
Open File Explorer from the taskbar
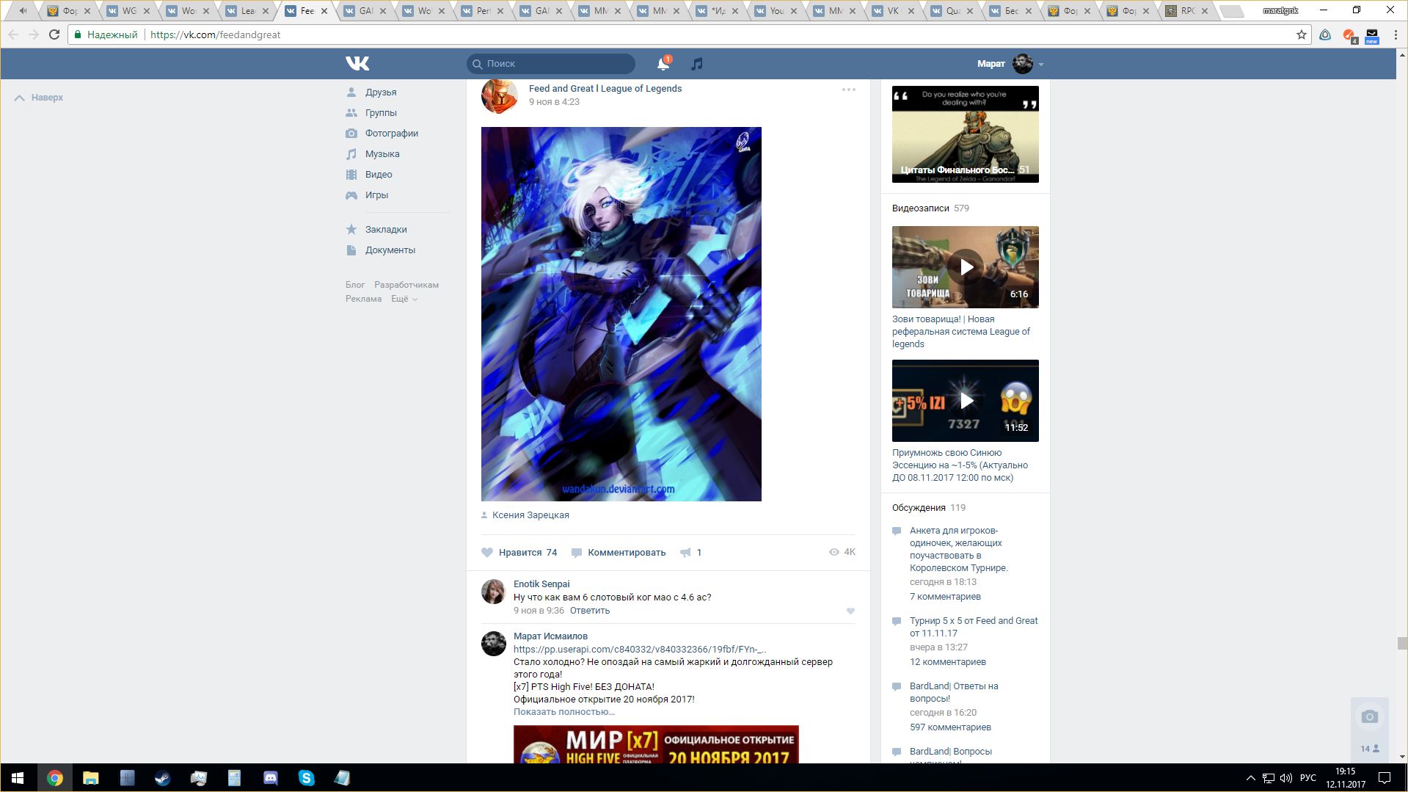90,778
